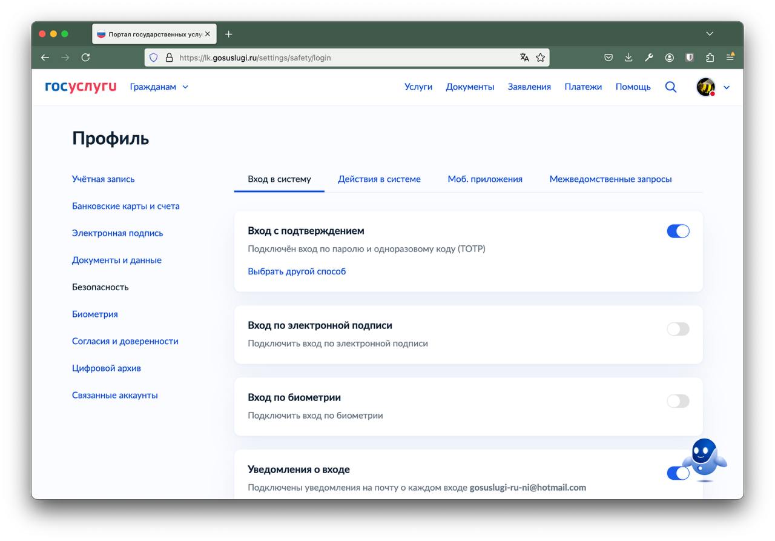Open site search with magnifier icon
The width and height of the screenshot is (775, 541).
tap(670, 87)
